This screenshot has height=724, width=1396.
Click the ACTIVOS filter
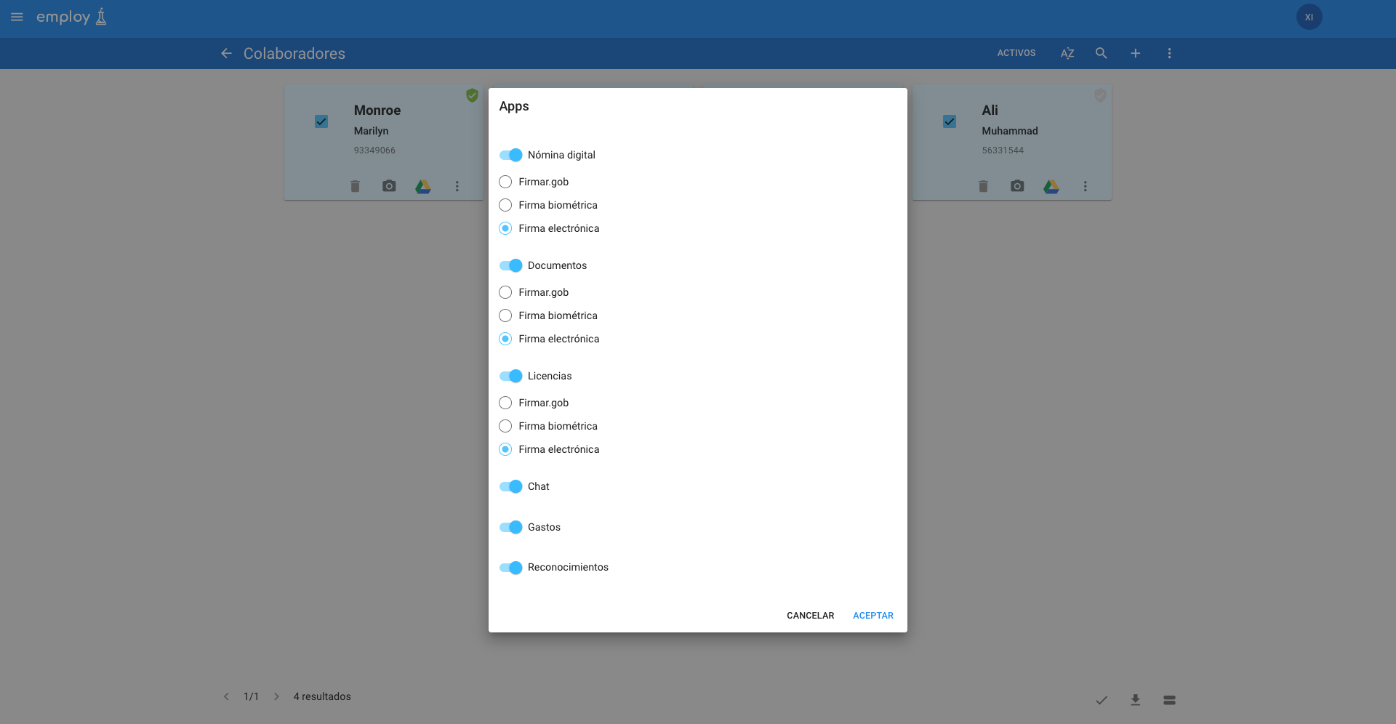pyautogui.click(x=1016, y=53)
